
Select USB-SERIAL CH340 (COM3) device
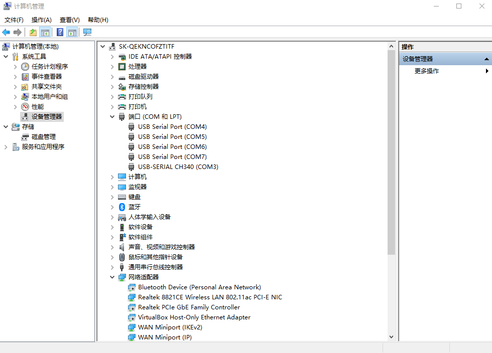(x=178, y=167)
